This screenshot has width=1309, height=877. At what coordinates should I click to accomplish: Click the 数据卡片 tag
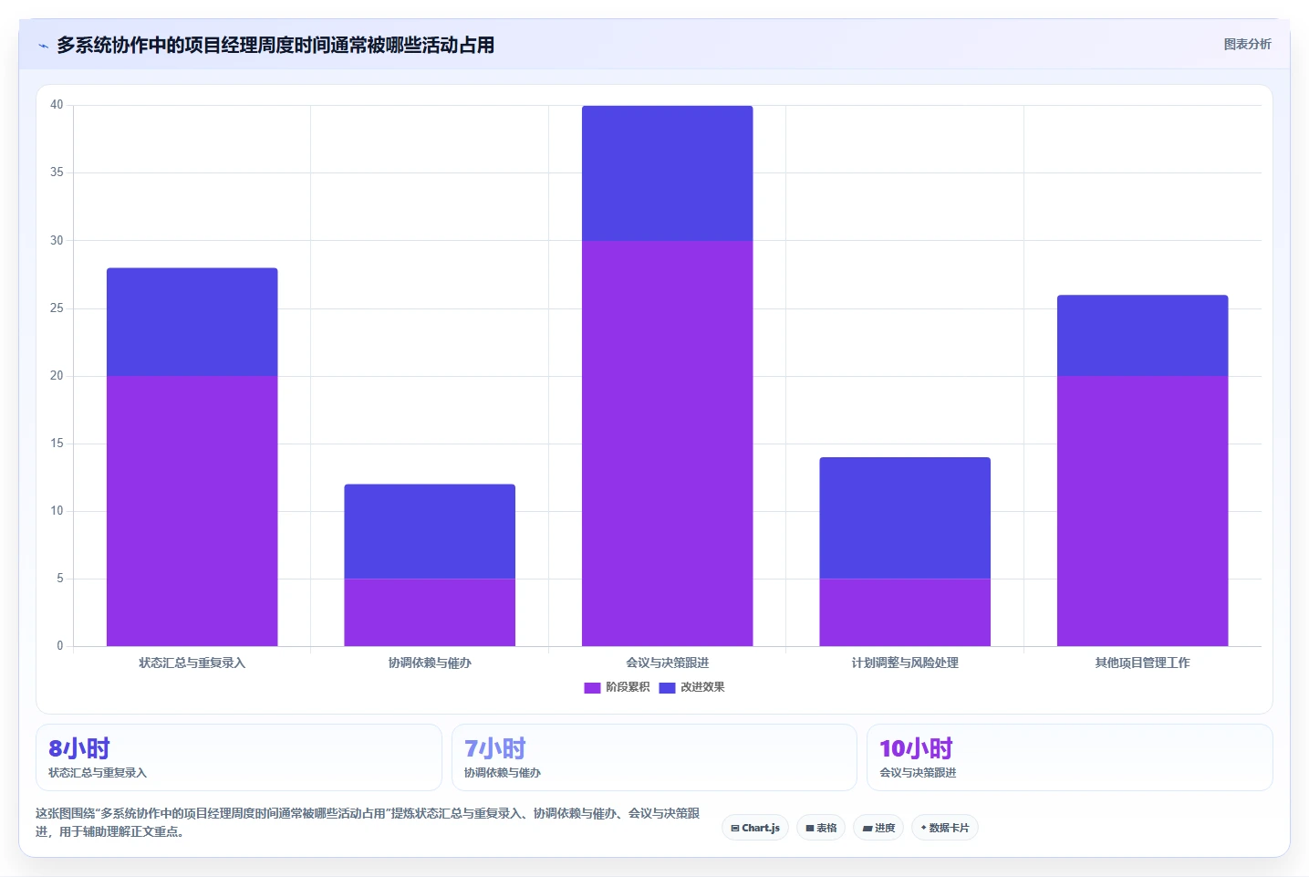pyautogui.click(x=945, y=828)
